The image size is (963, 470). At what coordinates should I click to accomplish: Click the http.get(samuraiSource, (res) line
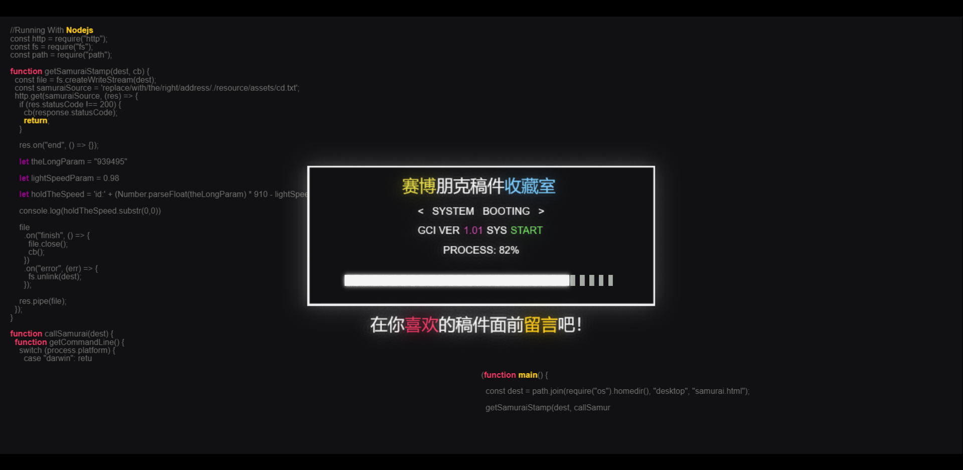[x=76, y=96]
